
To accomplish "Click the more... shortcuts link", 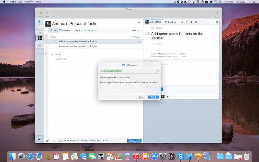I will [x=106, y=141].
